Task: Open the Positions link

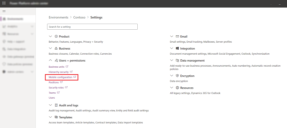Action: [54, 82]
